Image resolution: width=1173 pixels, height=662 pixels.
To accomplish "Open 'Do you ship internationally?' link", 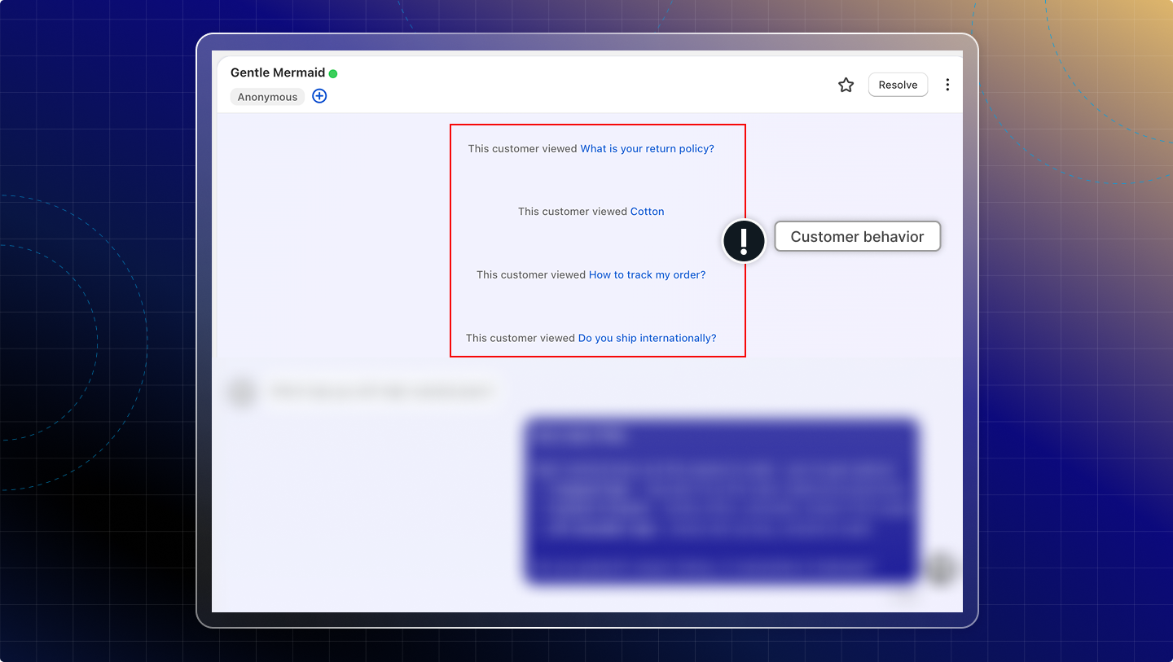I will [x=647, y=338].
